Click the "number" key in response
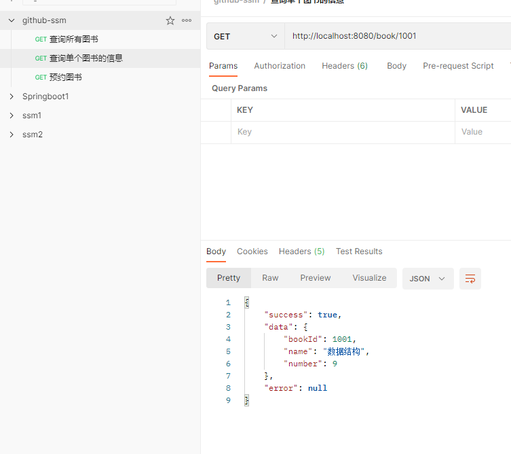 point(303,364)
